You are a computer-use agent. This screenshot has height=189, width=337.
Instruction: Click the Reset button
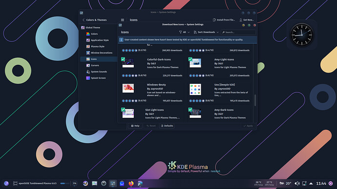click(151, 126)
